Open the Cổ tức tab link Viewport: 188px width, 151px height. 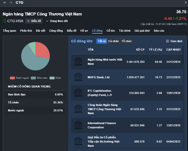(111, 31)
